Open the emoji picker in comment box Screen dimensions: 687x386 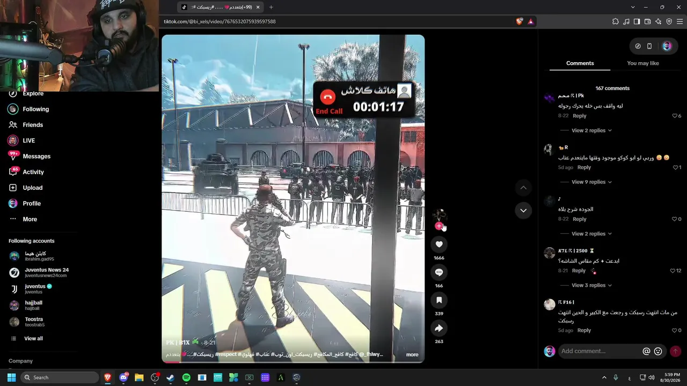pyautogui.click(x=658, y=351)
